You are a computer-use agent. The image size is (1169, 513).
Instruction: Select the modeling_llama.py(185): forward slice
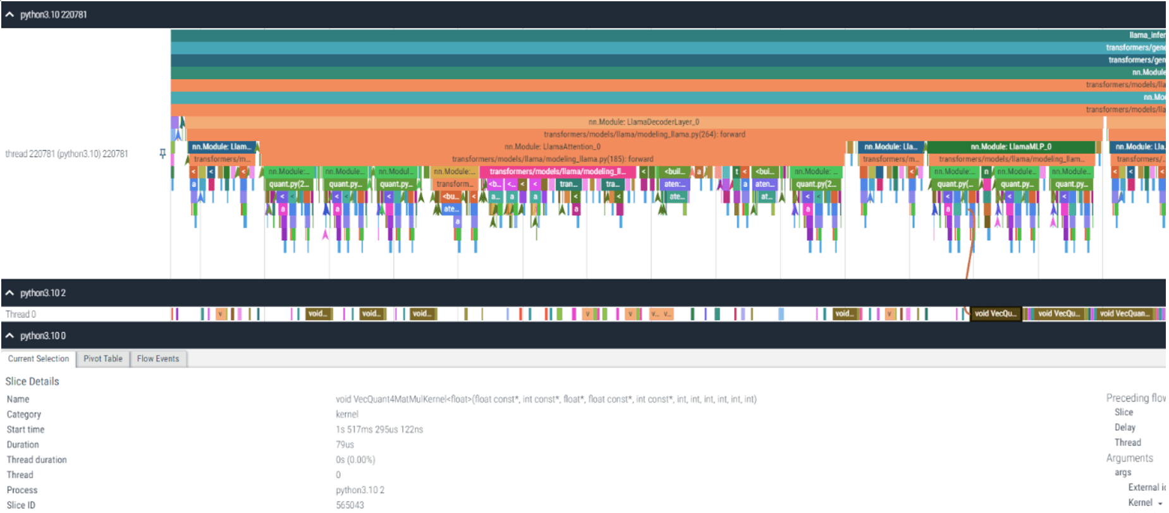(x=552, y=159)
